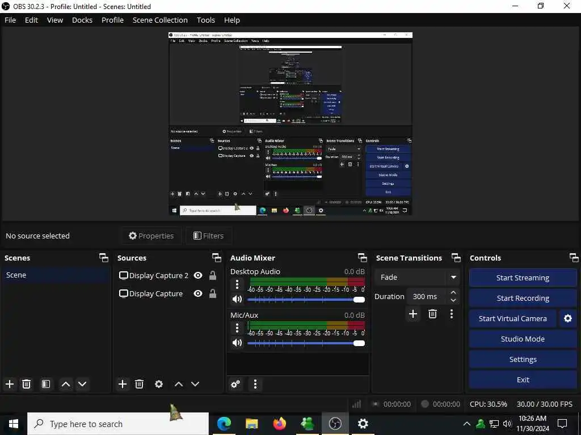Select Display Capture 2 source row
This screenshot has height=435, width=581.
pyautogui.click(x=168, y=276)
